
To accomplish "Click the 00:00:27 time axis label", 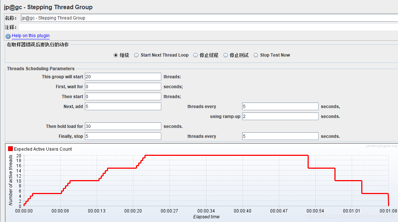I will coord(169,211).
